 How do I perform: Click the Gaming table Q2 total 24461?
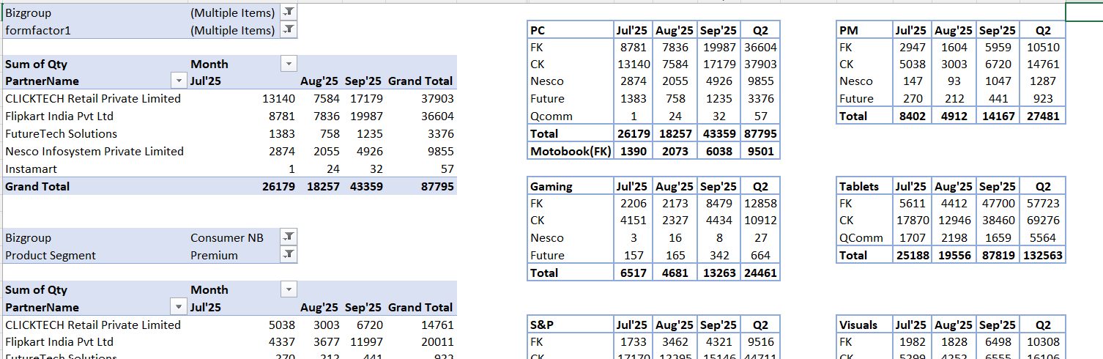pyautogui.click(x=760, y=273)
